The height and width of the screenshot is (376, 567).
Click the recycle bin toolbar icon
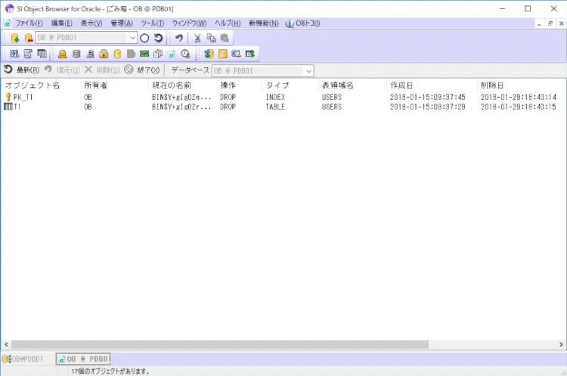coord(172,54)
